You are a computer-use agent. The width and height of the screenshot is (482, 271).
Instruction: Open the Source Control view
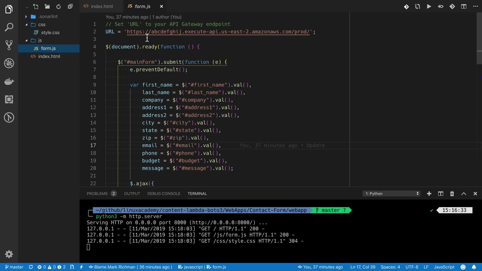tap(9, 45)
